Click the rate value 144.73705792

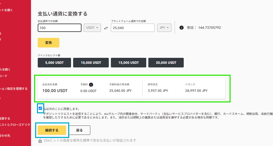pyautogui.click(x=209, y=28)
